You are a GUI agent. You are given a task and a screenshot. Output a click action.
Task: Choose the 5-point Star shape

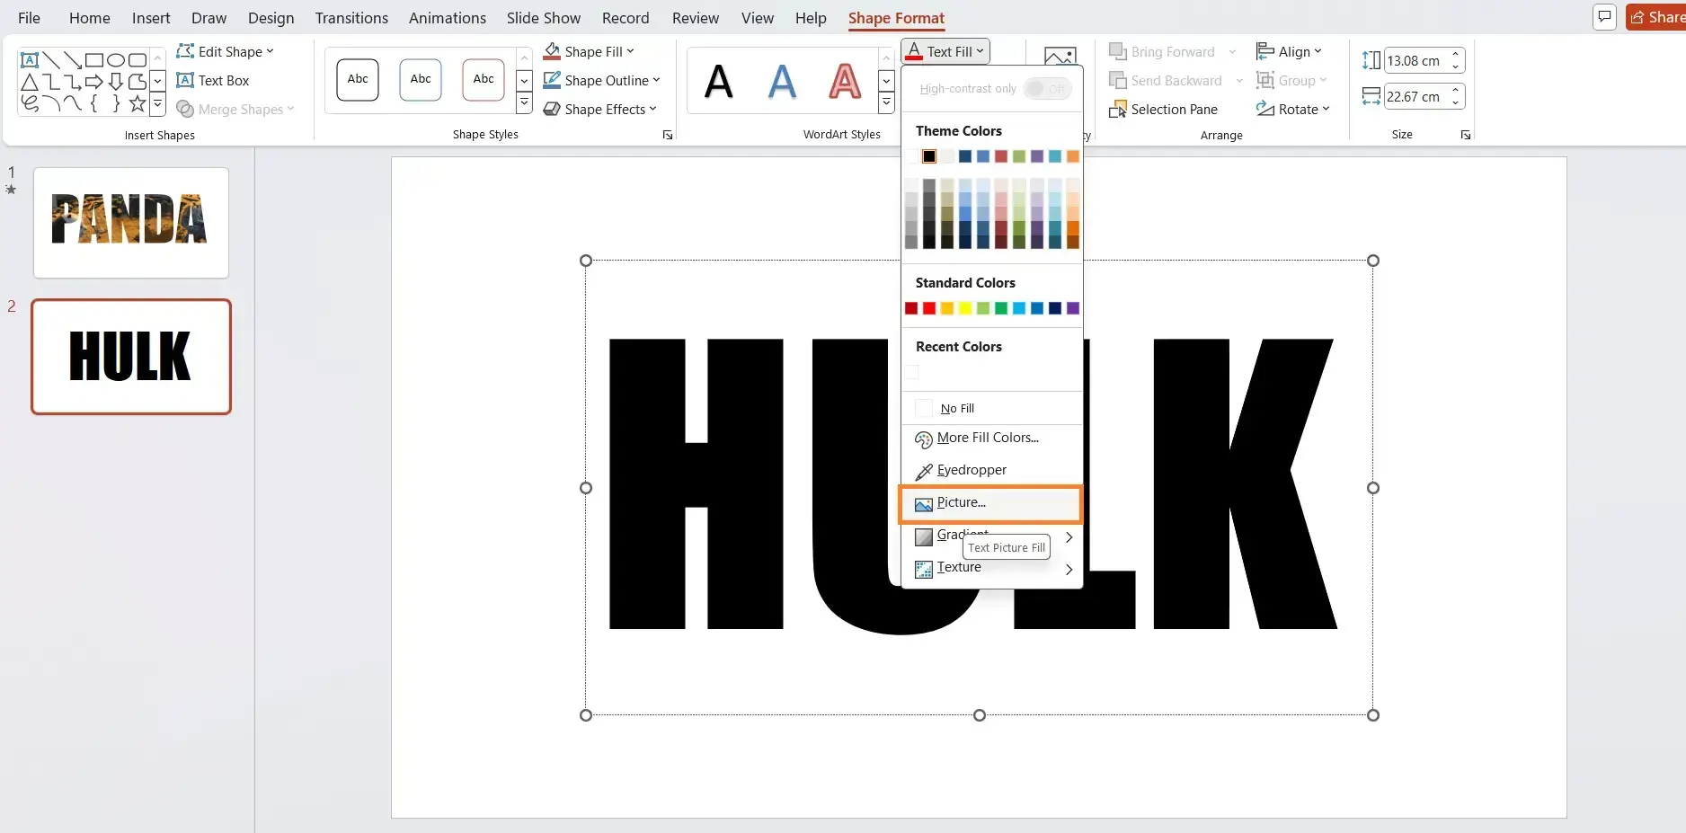pos(138,103)
